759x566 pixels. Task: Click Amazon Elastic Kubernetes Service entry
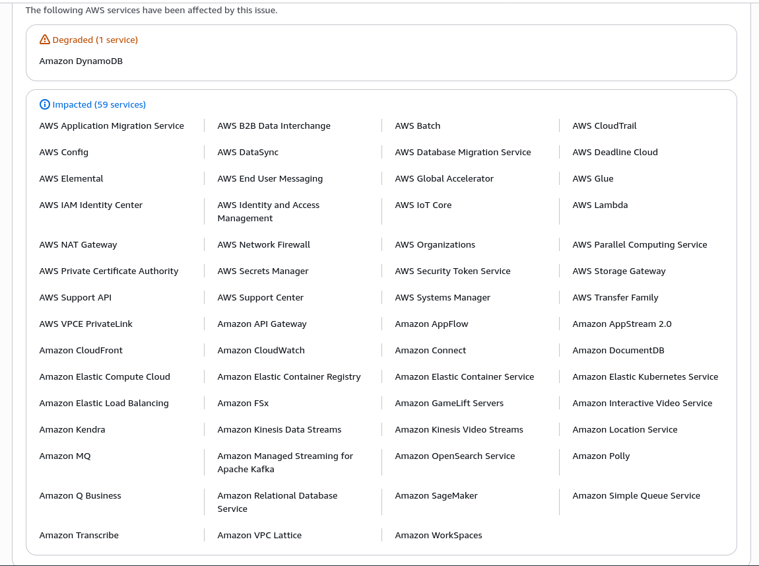tap(645, 376)
